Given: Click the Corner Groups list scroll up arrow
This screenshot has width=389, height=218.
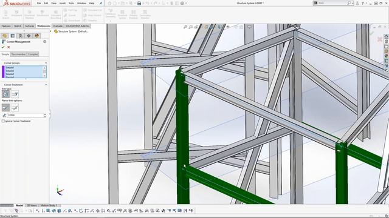Looking at the screenshot, I should 44,68.
